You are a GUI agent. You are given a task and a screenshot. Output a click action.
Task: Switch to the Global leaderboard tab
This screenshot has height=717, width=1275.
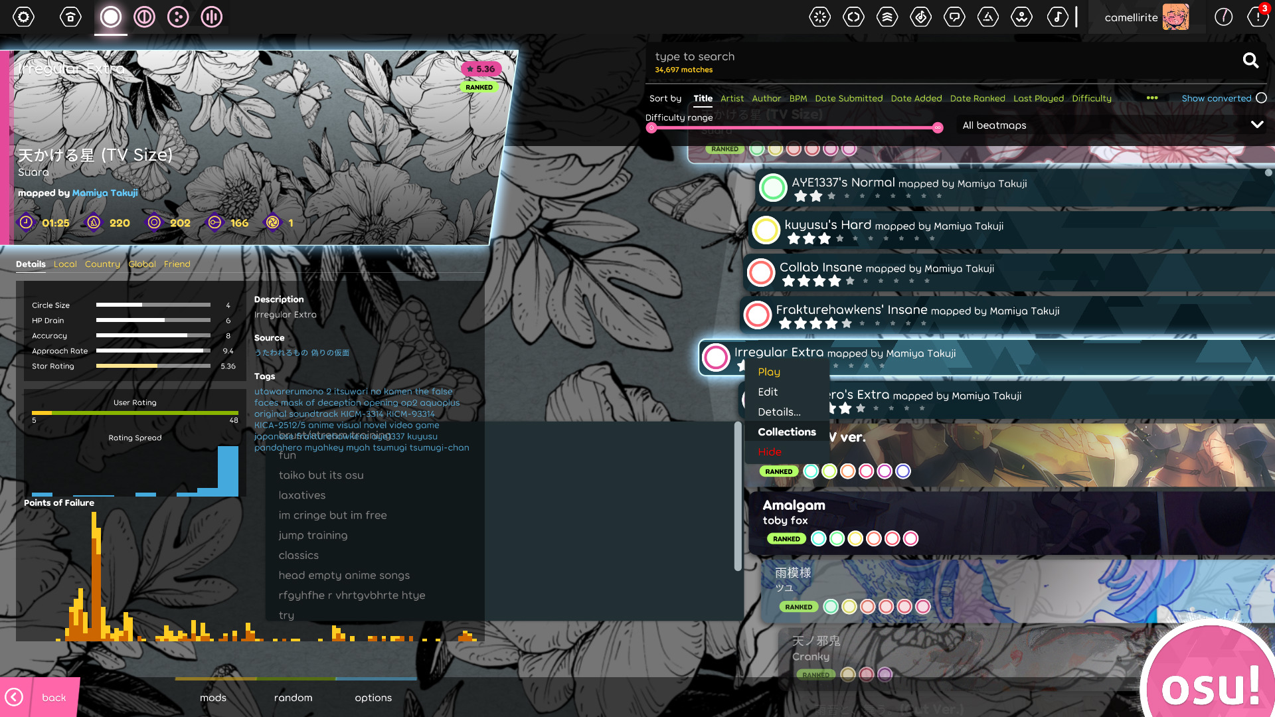click(x=141, y=264)
